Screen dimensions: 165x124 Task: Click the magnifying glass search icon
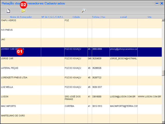coord(84,11)
